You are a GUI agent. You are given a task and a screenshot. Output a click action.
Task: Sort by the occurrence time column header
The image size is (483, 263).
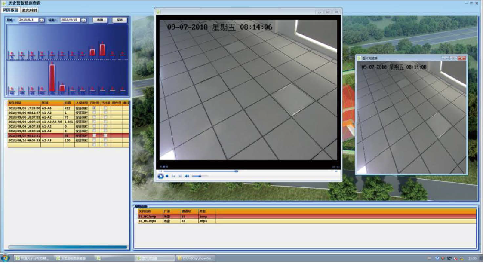click(24, 103)
